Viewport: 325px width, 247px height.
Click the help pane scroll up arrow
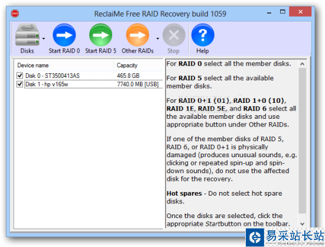[302, 64]
